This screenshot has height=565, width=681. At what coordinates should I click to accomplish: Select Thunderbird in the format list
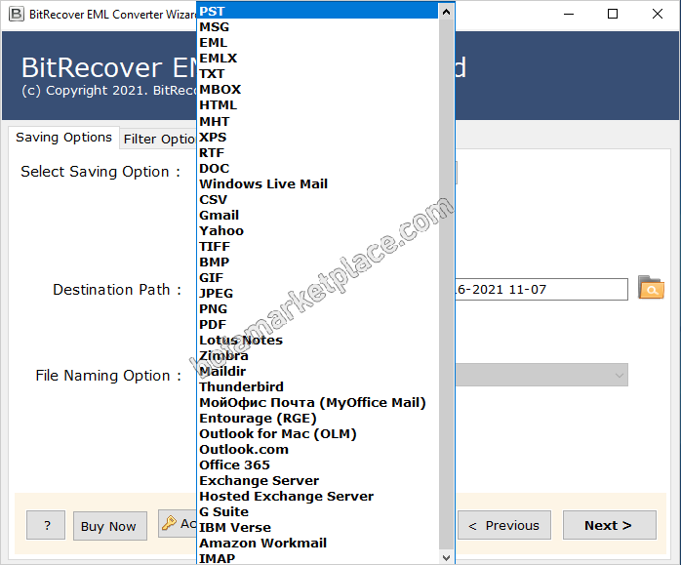click(x=241, y=386)
